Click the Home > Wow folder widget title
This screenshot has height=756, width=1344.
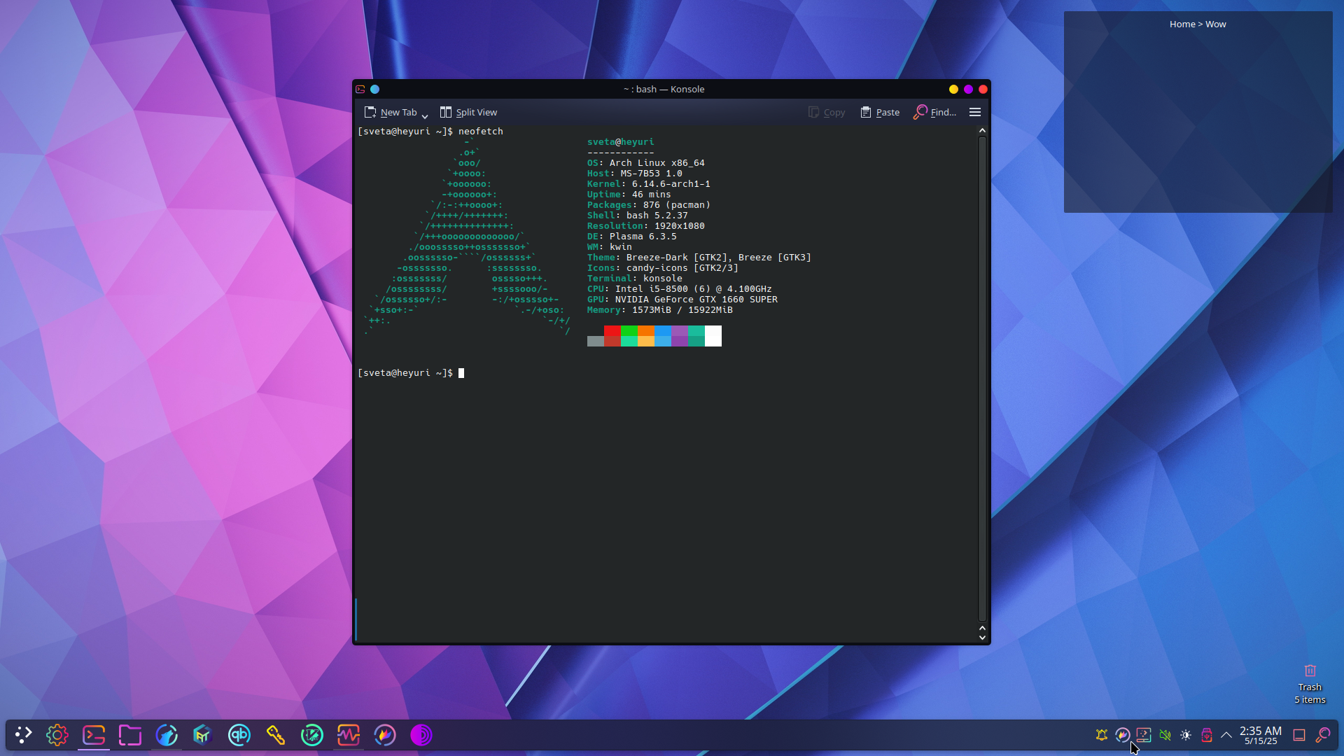pos(1198,24)
